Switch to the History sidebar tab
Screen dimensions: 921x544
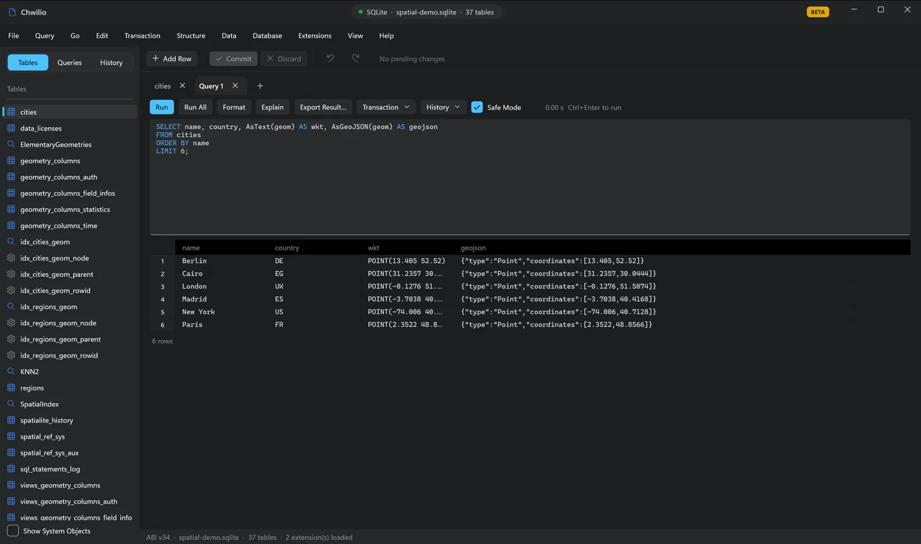click(x=111, y=62)
